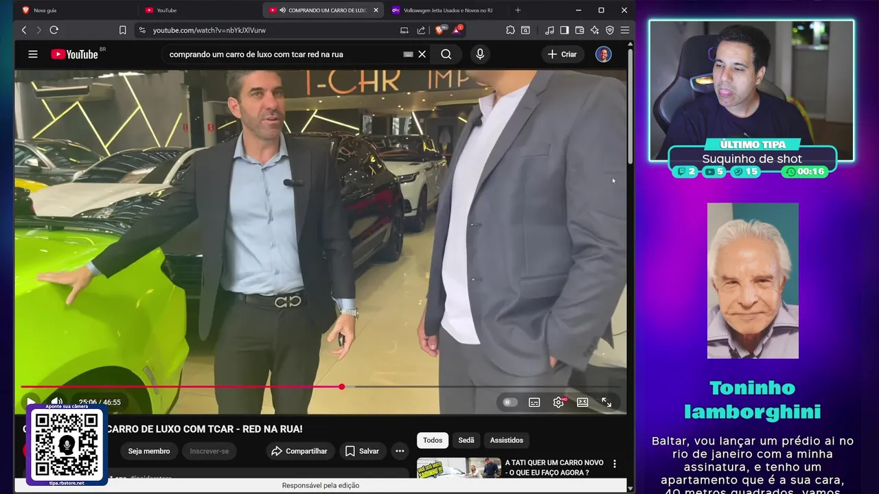Select the Todos filter chip
Image resolution: width=879 pixels, height=494 pixels.
[x=433, y=440]
